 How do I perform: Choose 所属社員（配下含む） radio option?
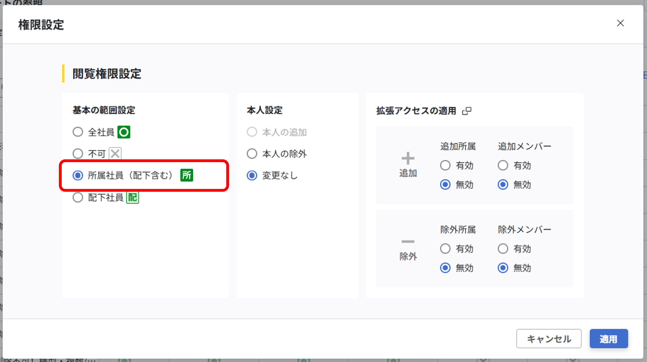78,176
